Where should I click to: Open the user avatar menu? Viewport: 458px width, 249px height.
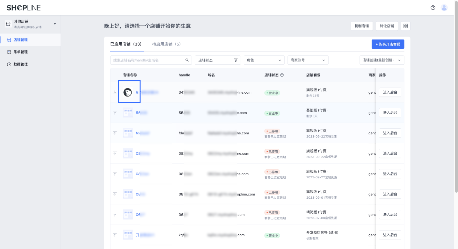coord(444,8)
